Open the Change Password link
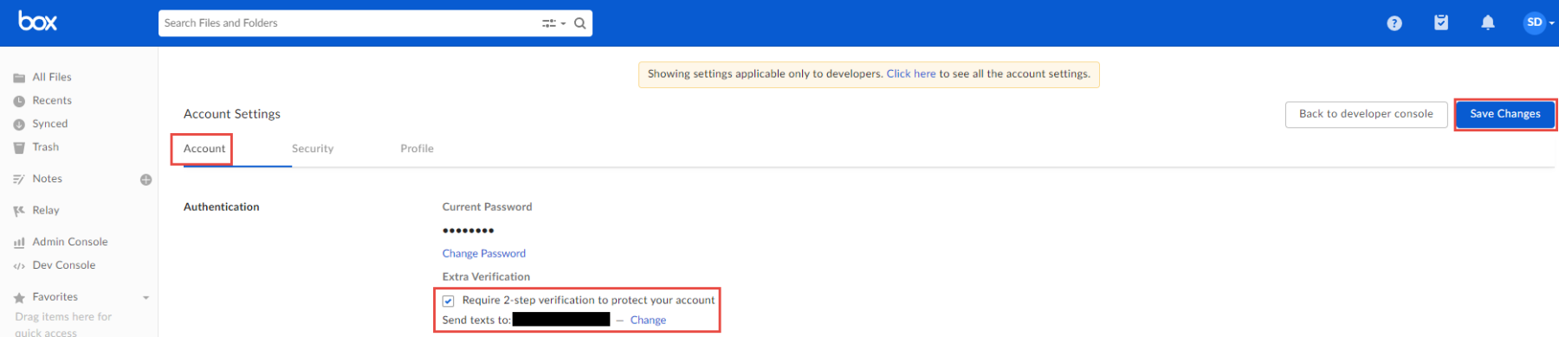This screenshot has height=337, width=1559. point(484,253)
